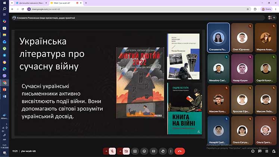Raise your hand in the meeting
This screenshot has width=279, height=157.
163,151
